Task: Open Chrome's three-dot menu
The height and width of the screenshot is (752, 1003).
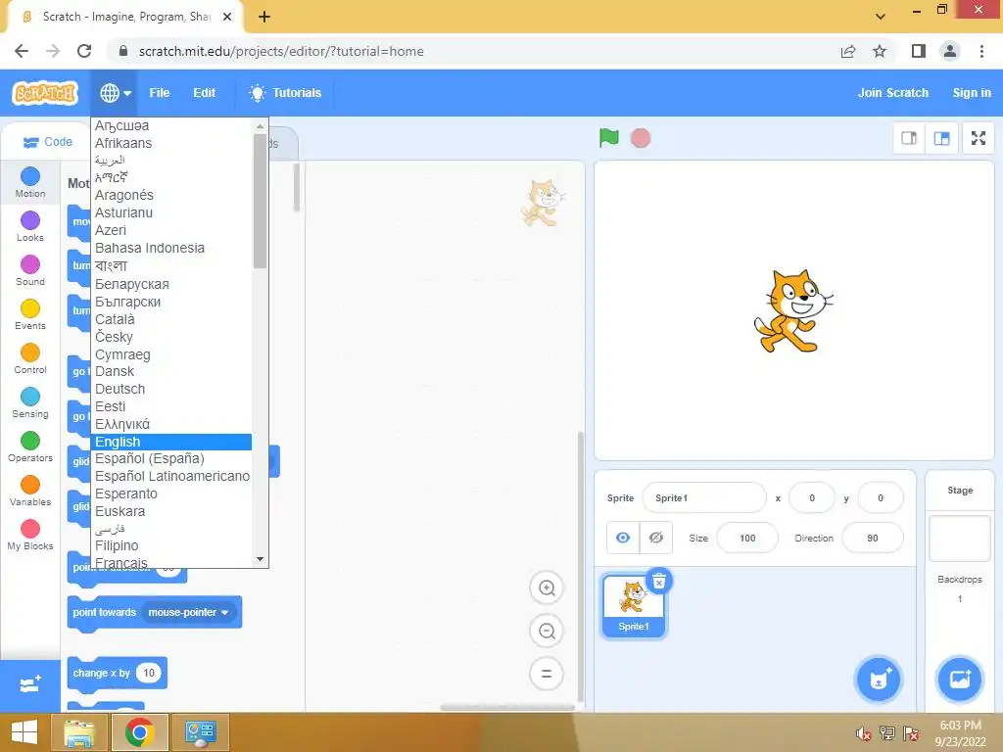Action: click(x=981, y=51)
